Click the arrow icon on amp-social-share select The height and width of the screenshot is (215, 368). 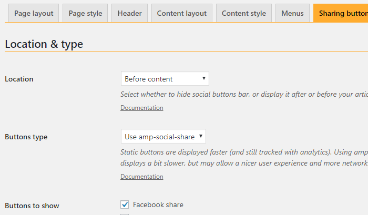pos(201,136)
